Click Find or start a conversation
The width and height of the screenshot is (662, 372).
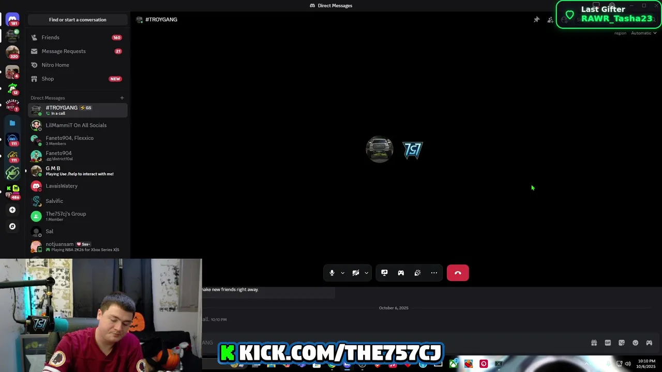pyautogui.click(x=78, y=20)
